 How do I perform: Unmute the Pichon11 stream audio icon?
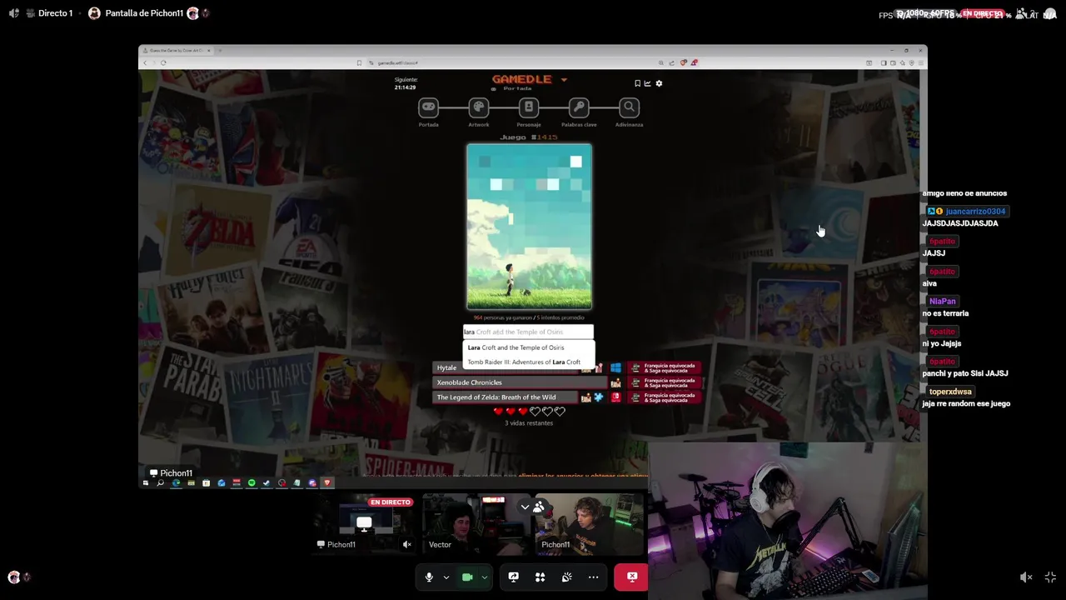[407, 544]
